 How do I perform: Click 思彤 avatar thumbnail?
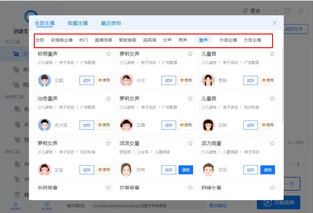(208, 80)
